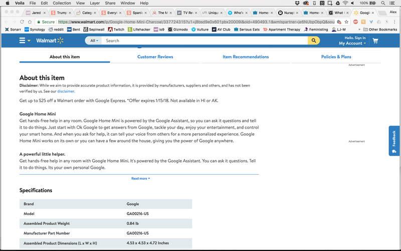Image resolution: width=401 pixels, height=251 pixels.
Task: Open the Other Bookmarks folder
Action: click(380, 30)
